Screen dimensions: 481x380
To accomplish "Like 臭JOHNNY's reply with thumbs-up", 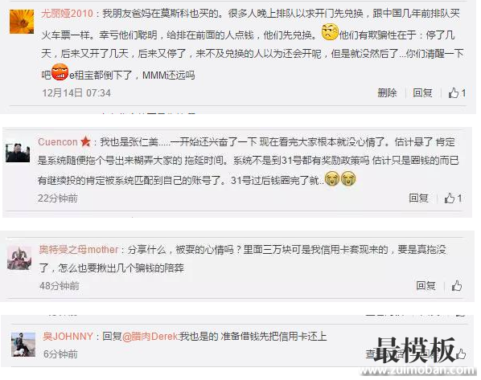I will (460, 354).
